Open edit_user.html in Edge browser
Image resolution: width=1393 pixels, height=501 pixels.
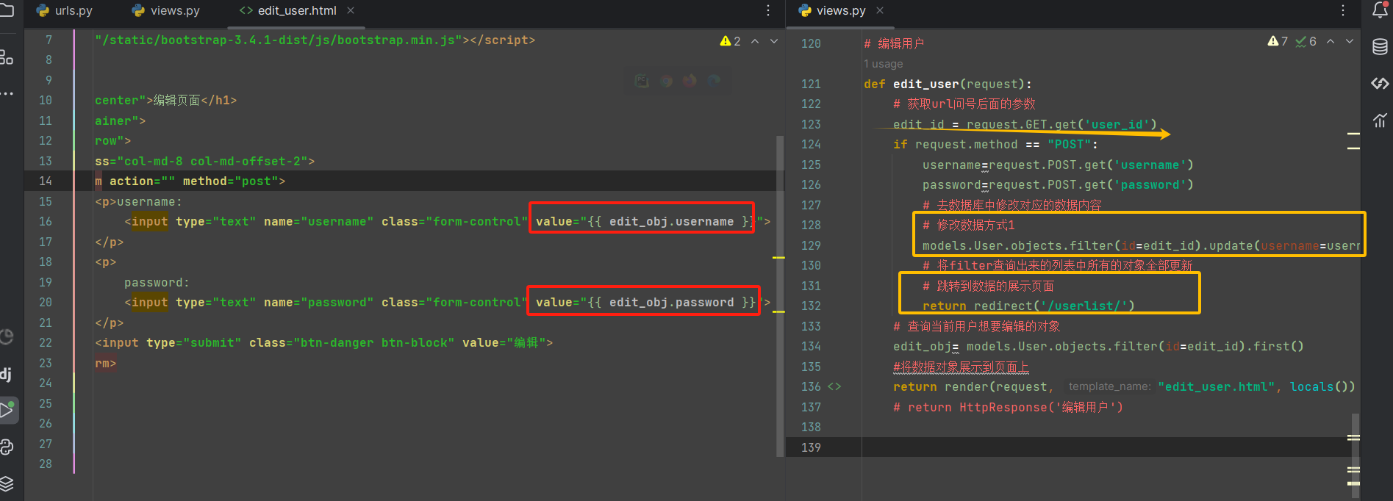714,81
